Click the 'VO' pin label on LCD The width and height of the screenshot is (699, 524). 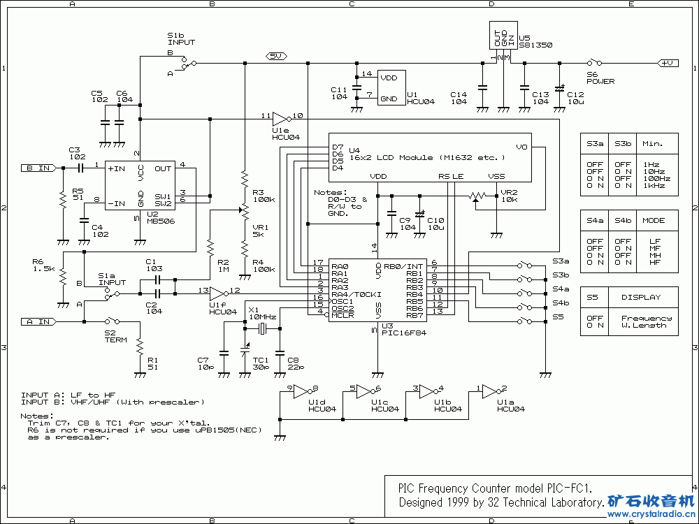point(521,147)
